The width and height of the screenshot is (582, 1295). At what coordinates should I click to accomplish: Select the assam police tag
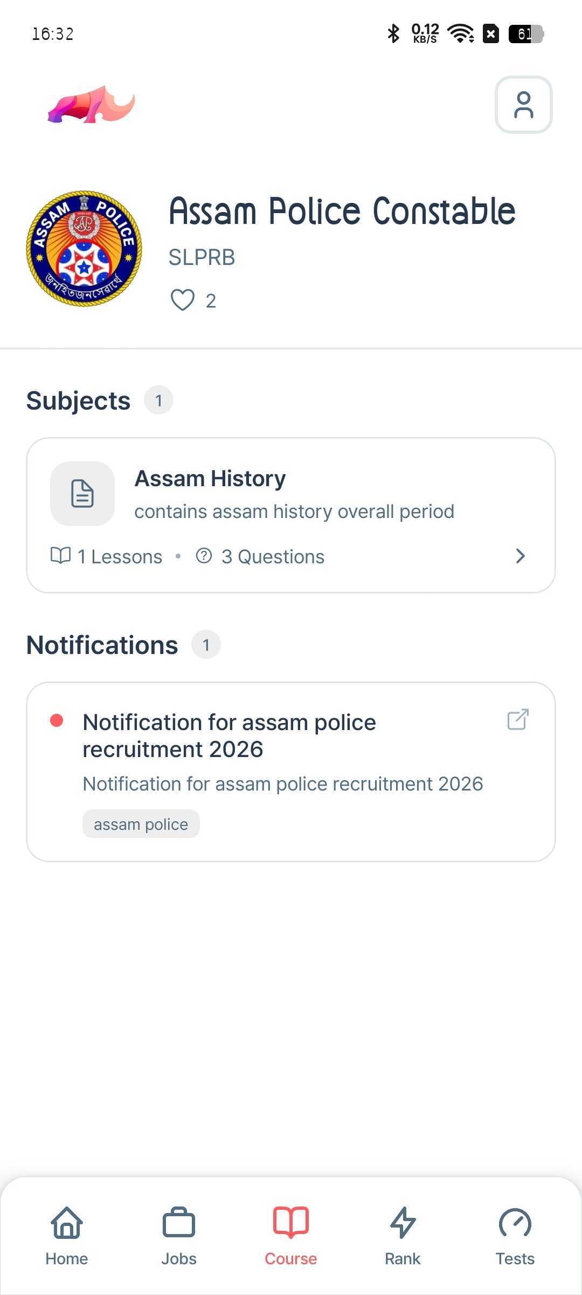click(x=141, y=824)
